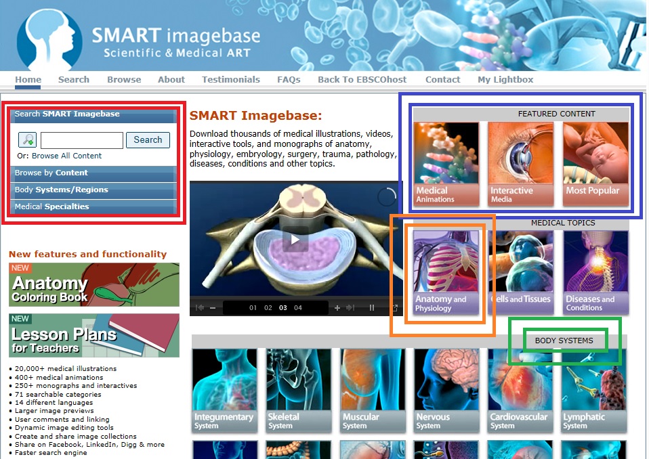Screen dimensions: 649x459
Task: Click '20,000+ medical illustrations' bullet
Action: click(66, 368)
